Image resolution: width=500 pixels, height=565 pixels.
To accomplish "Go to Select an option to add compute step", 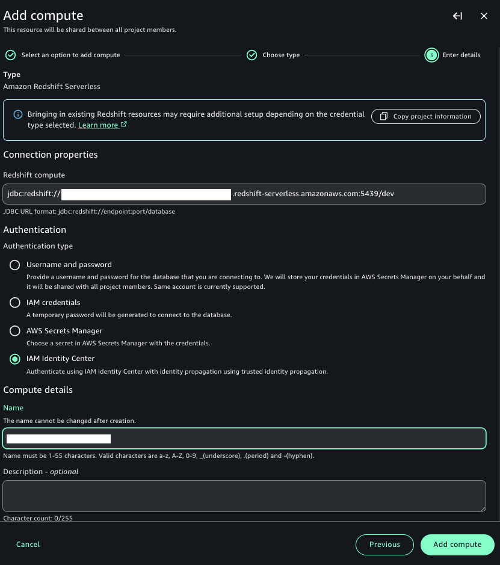I will (x=70, y=55).
